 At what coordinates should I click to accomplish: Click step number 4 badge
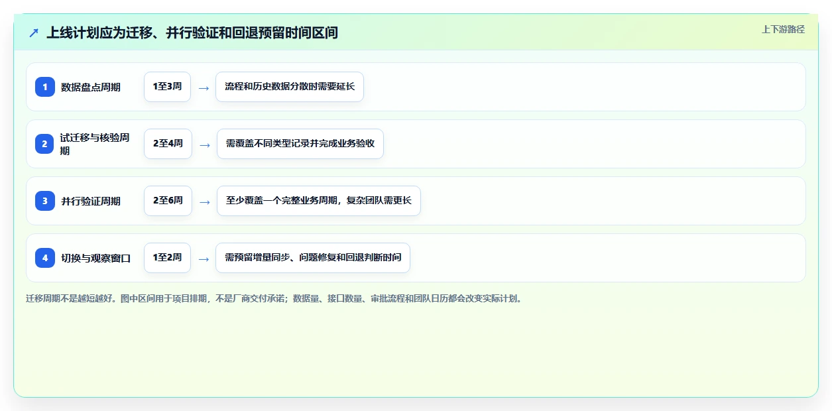45,258
